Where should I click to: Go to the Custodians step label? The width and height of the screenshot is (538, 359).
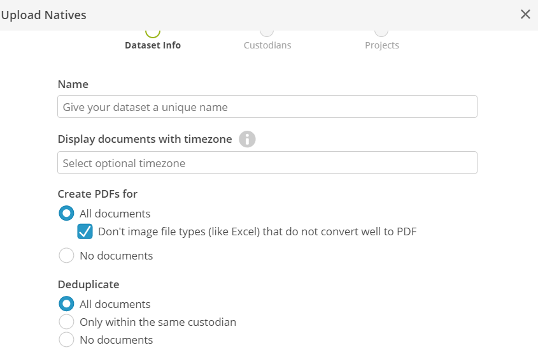pos(267,45)
